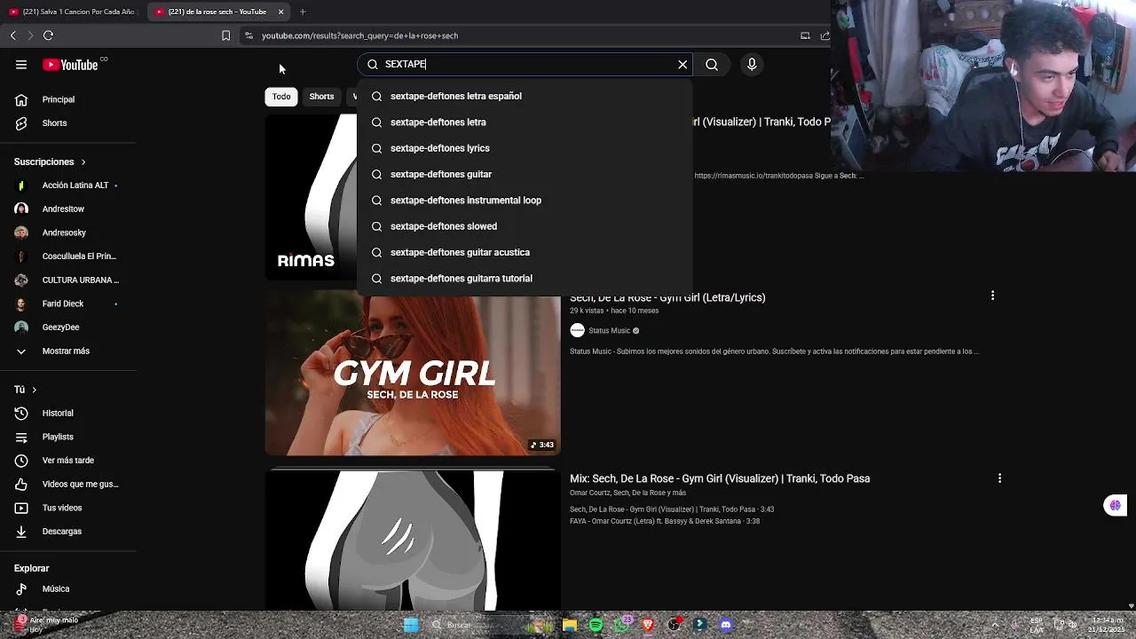
Task: Open Ver más tarde list
Action: tap(68, 461)
